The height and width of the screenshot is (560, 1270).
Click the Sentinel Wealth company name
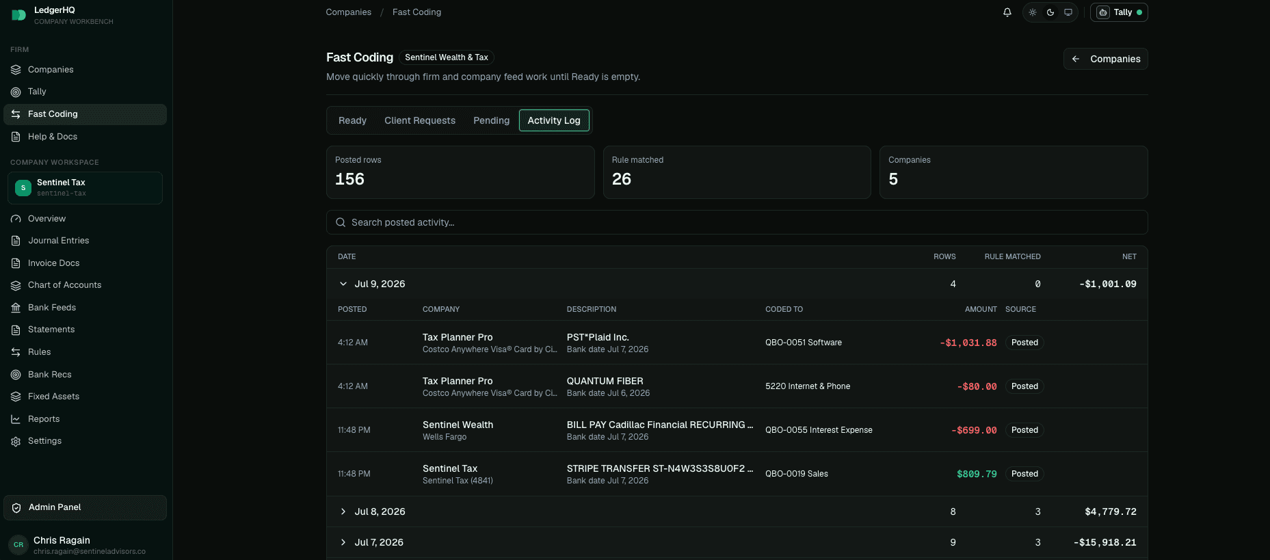tap(458, 425)
